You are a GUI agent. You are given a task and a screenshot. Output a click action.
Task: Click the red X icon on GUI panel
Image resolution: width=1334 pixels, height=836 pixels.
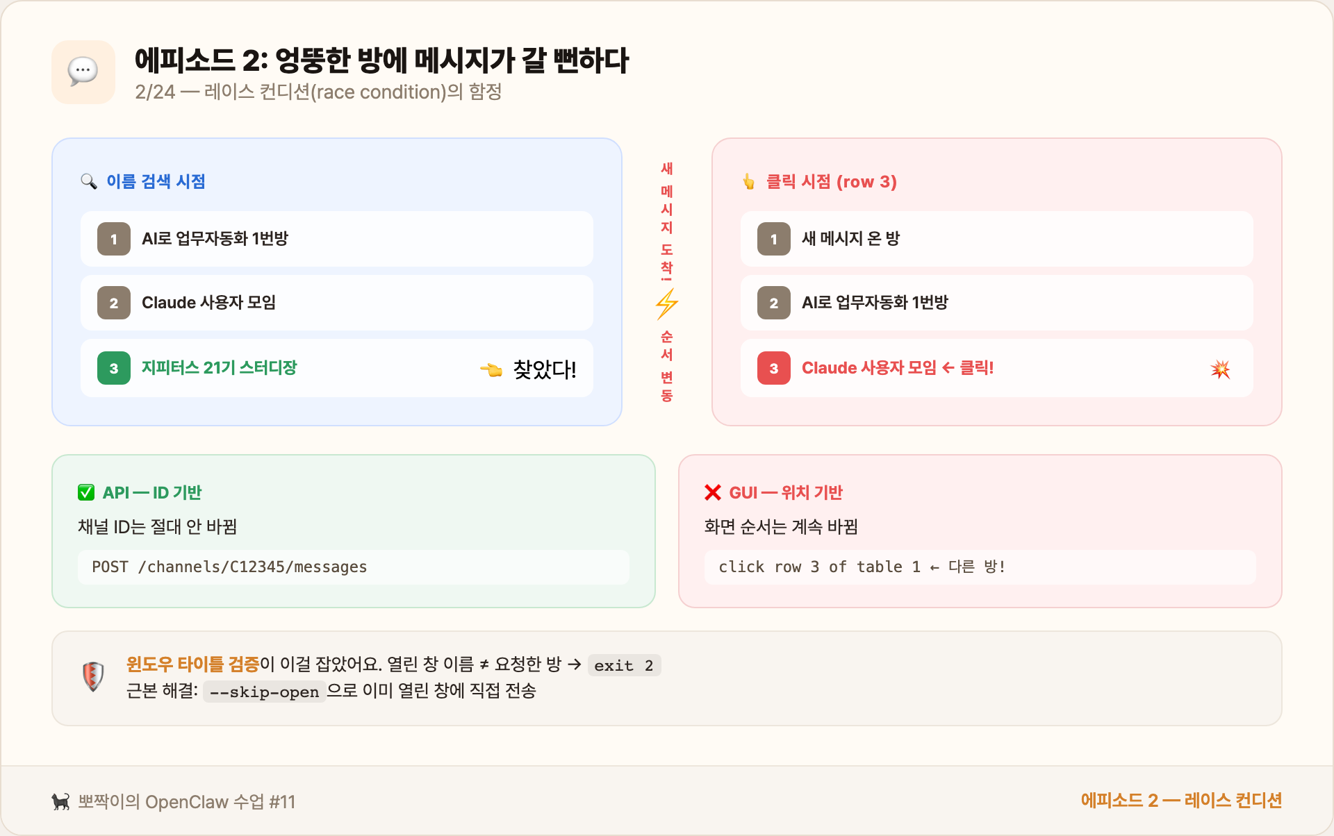[x=711, y=492]
